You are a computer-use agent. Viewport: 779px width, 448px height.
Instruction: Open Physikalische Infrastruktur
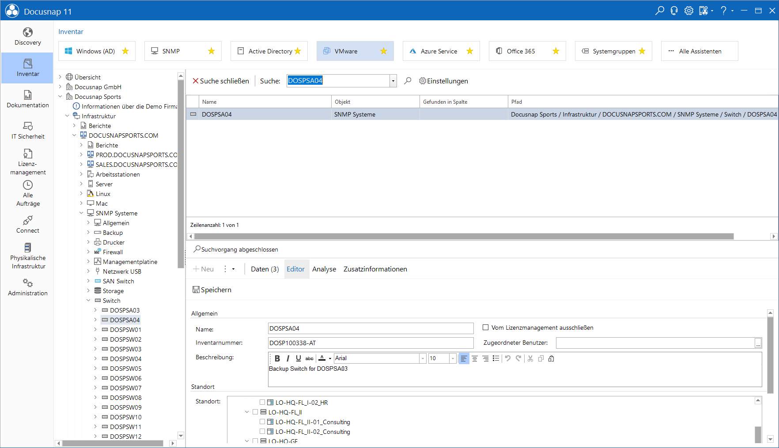point(27,256)
